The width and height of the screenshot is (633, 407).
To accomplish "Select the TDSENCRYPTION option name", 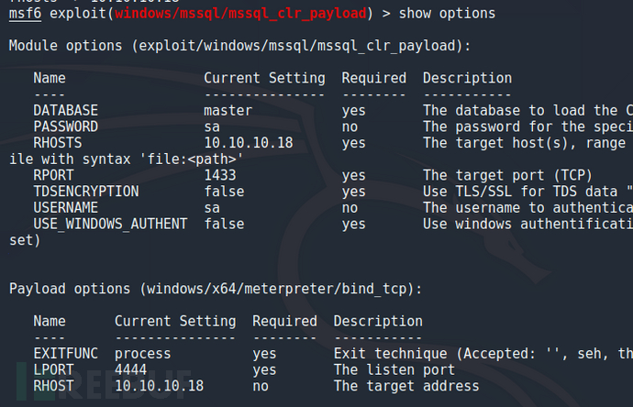I will [x=86, y=192].
